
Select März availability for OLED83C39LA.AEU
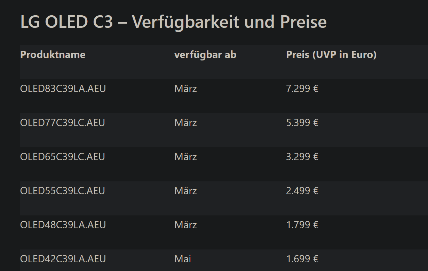click(185, 89)
